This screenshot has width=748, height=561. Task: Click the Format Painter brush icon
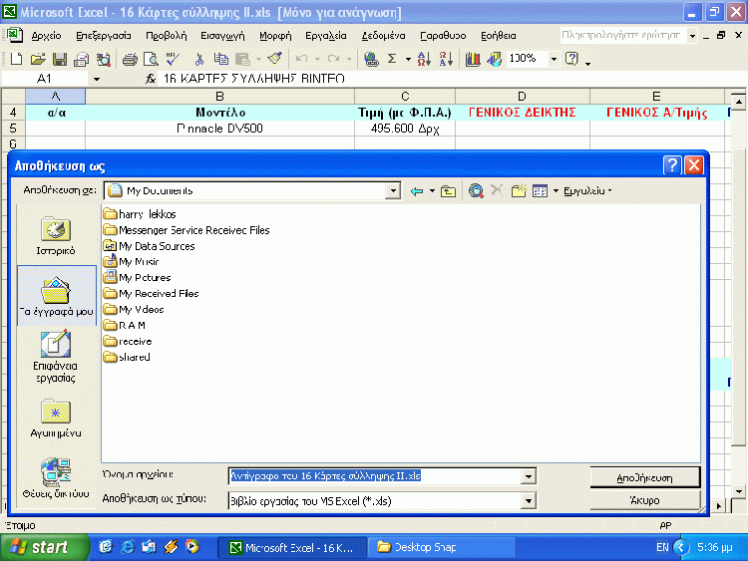(275, 59)
